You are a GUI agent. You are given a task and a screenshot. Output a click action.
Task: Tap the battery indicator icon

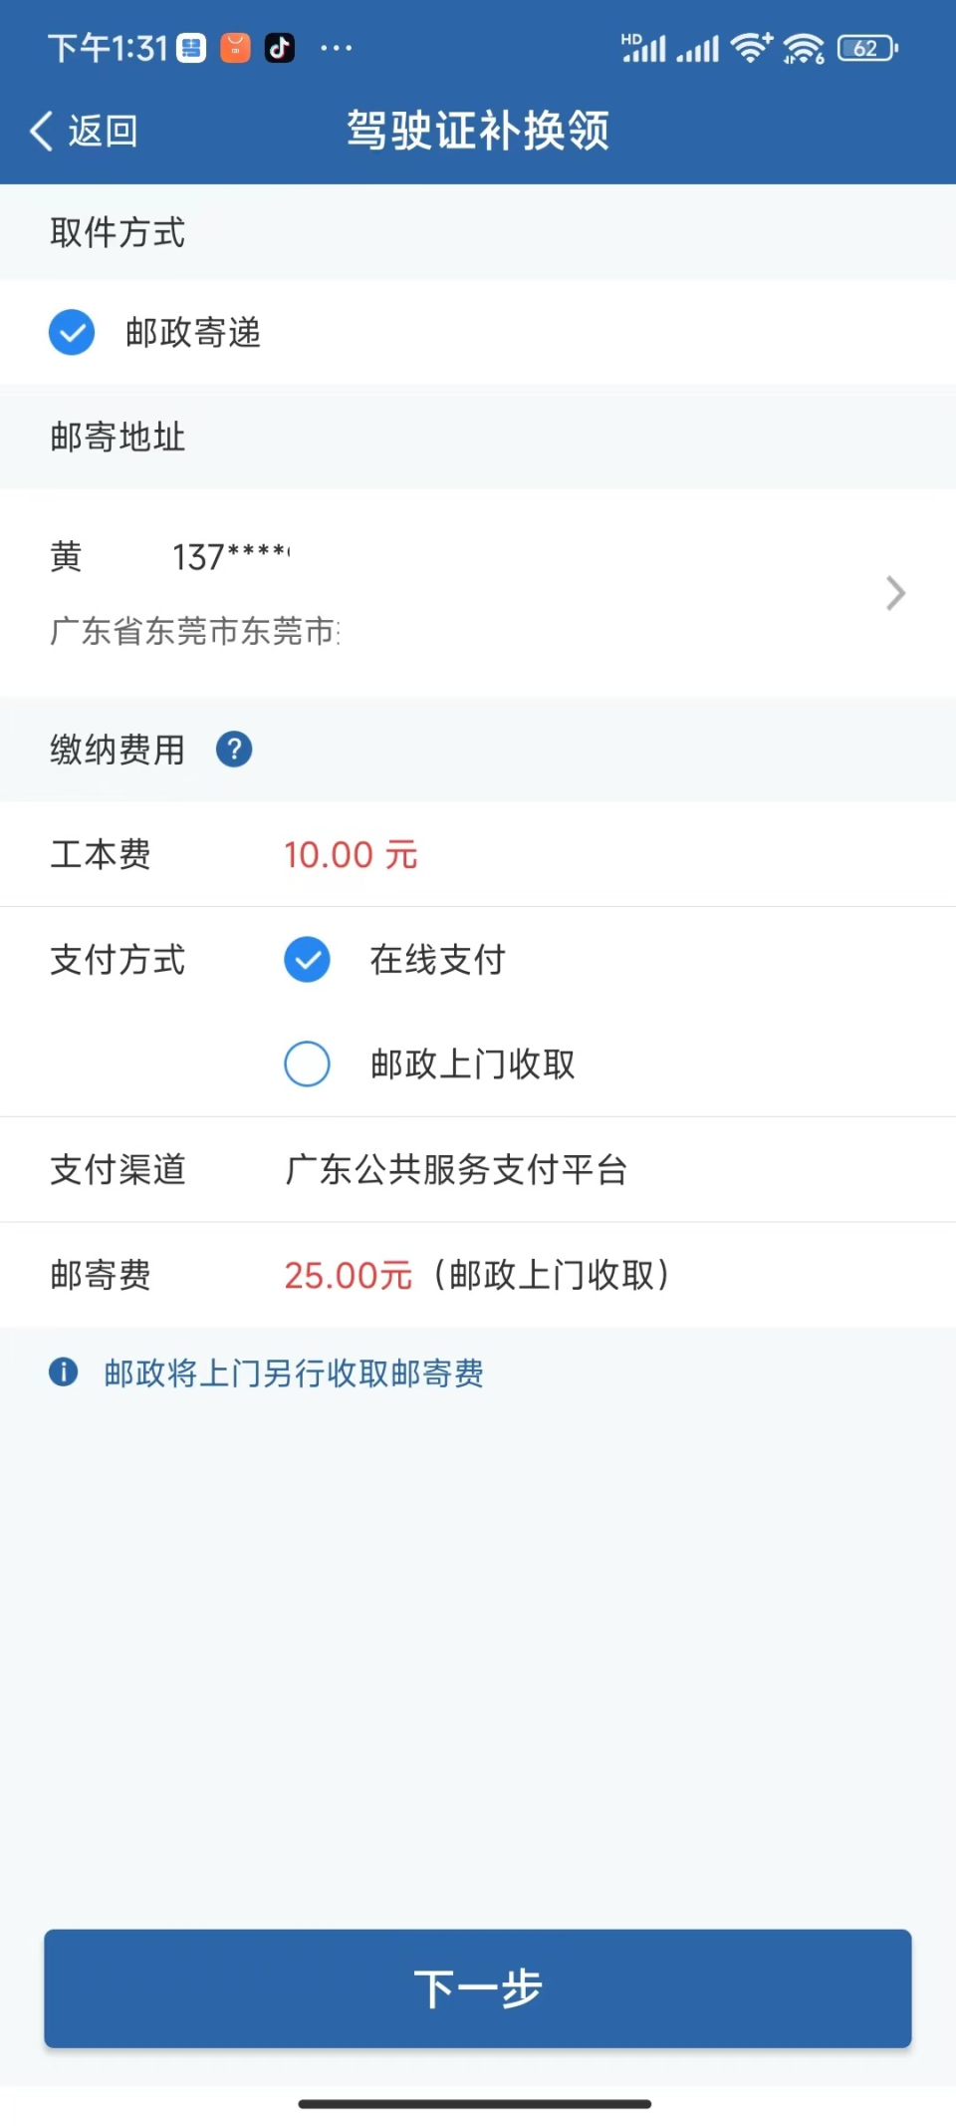tap(867, 47)
